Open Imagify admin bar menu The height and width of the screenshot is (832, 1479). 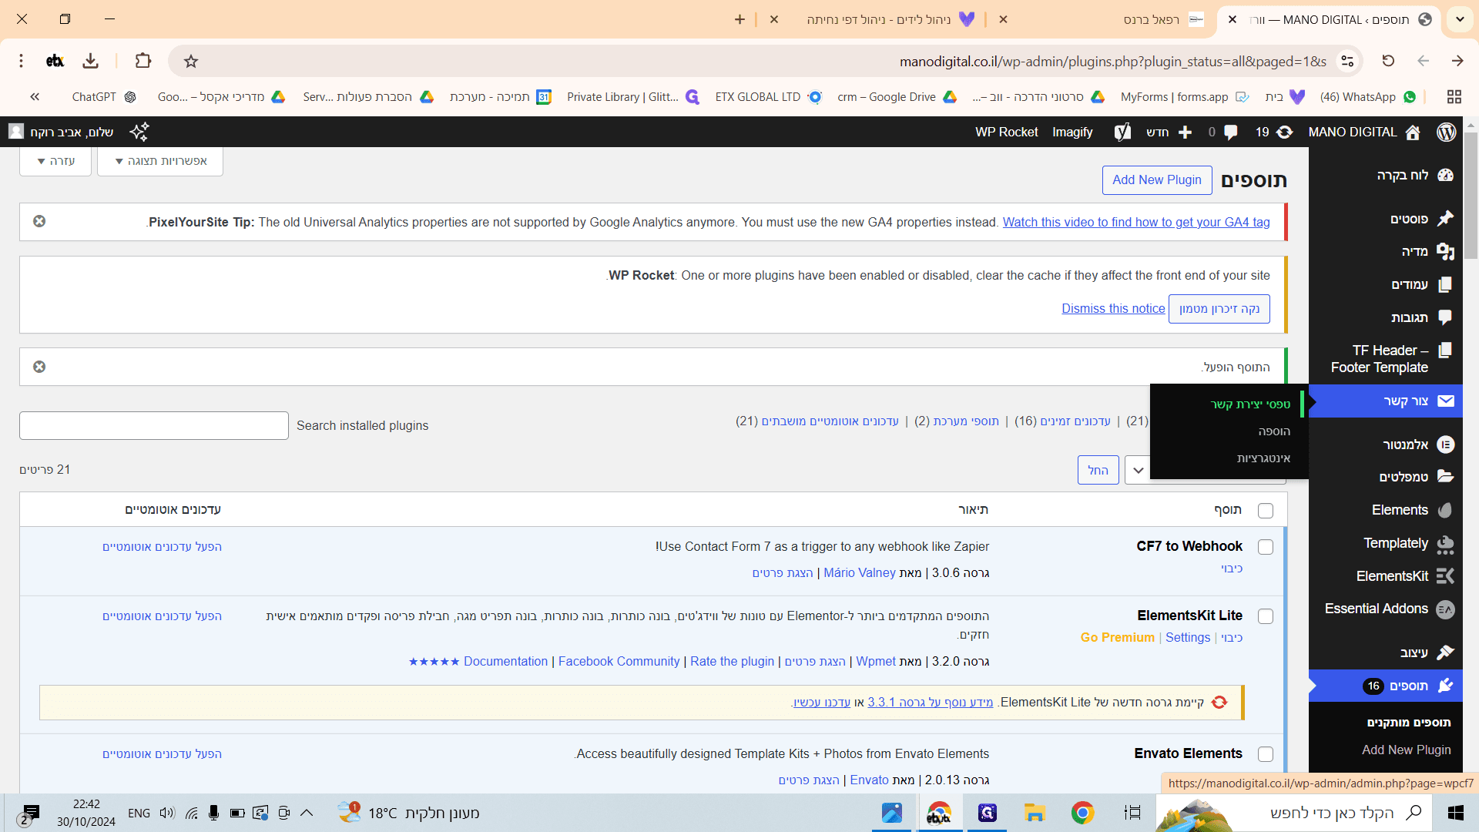pos(1072,132)
